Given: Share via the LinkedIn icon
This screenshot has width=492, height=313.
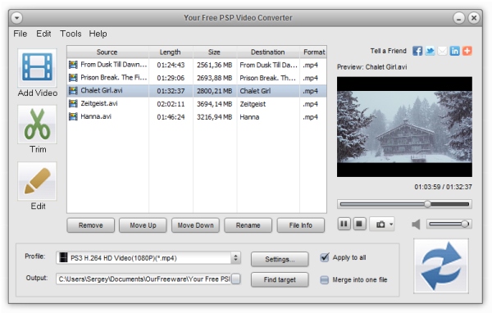Looking at the screenshot, I should 454,51.
